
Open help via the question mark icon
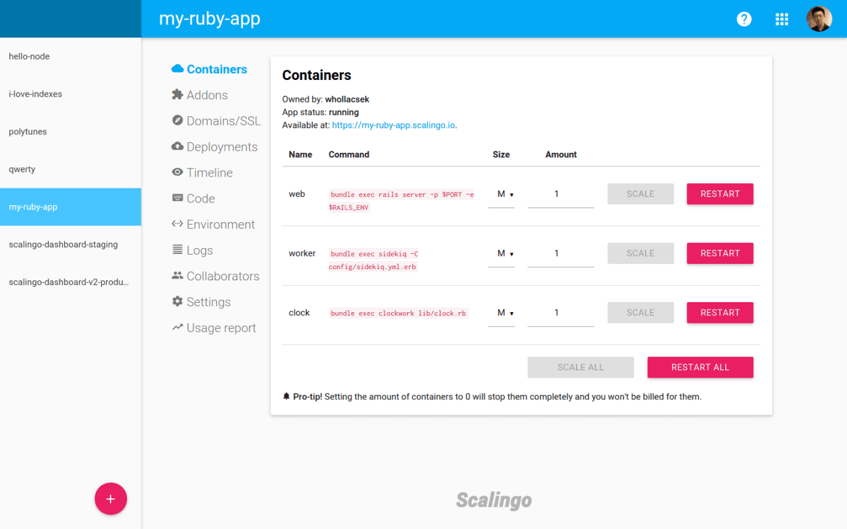[744, 19]
